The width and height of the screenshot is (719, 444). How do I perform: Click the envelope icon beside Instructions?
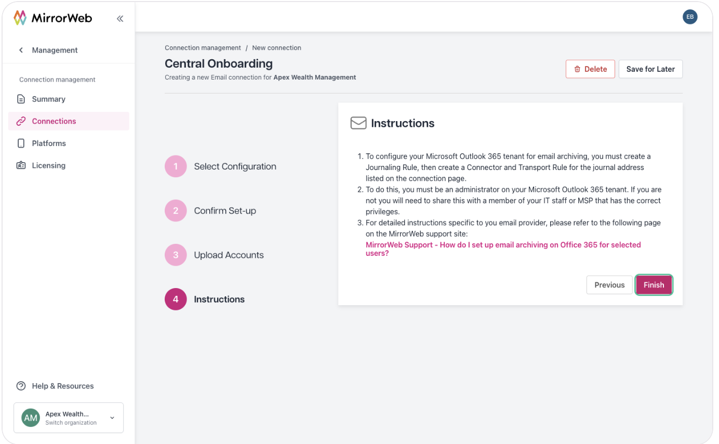point(358,123)
